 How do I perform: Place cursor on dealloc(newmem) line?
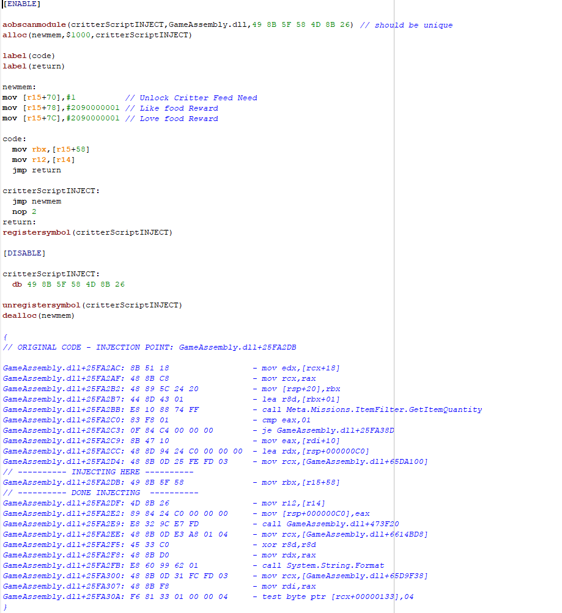[38, 315]
